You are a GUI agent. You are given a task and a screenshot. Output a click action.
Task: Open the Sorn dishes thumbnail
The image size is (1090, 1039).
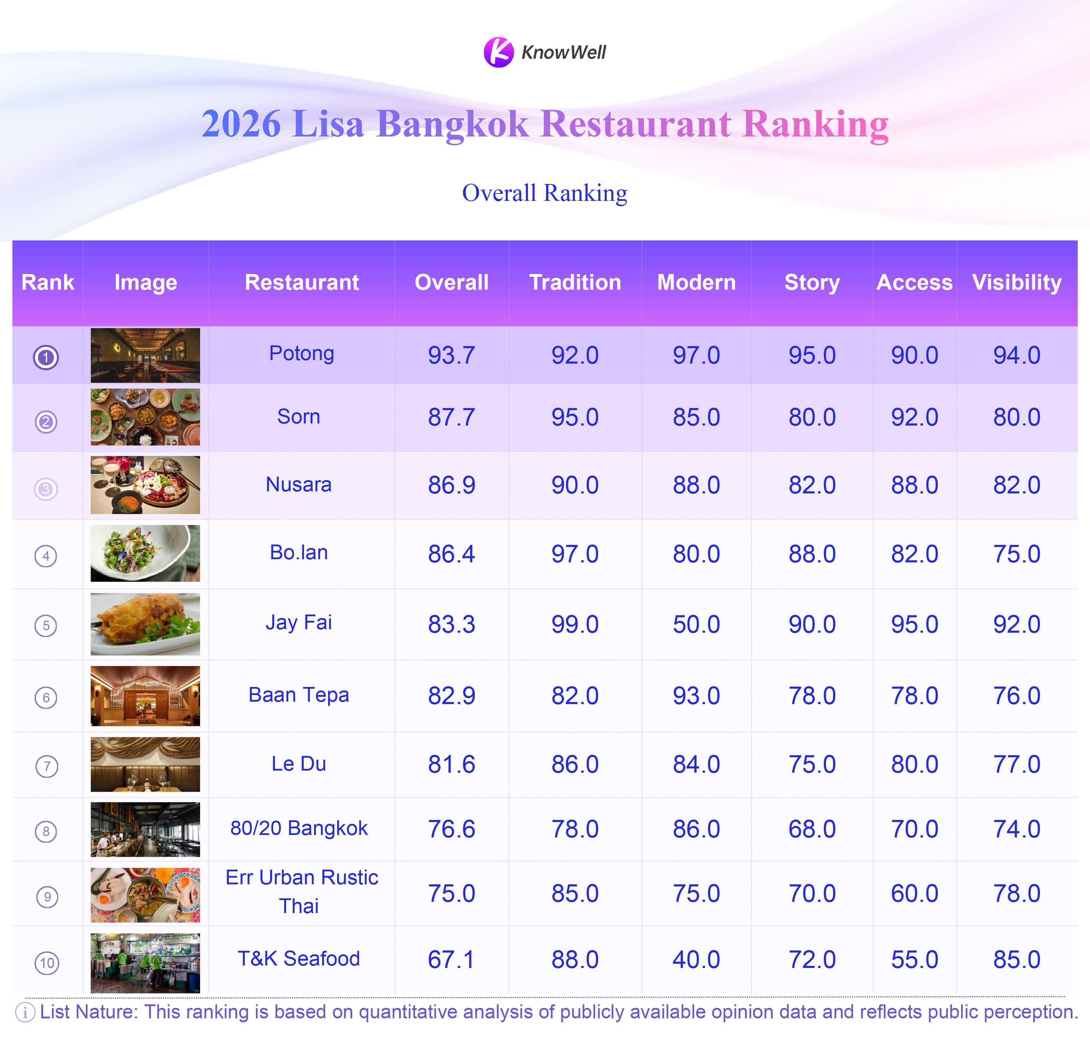(145, 417)
